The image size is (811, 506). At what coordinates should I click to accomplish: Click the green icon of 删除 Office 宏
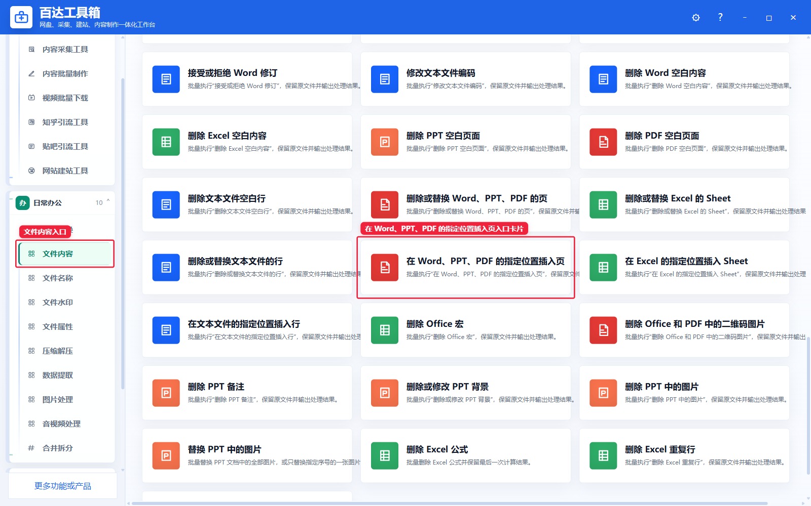(x=385, y=330)
